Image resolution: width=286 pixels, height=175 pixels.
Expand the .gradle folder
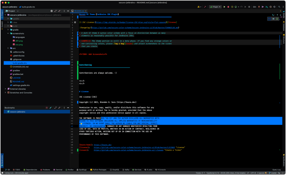(x=8, y=19)
